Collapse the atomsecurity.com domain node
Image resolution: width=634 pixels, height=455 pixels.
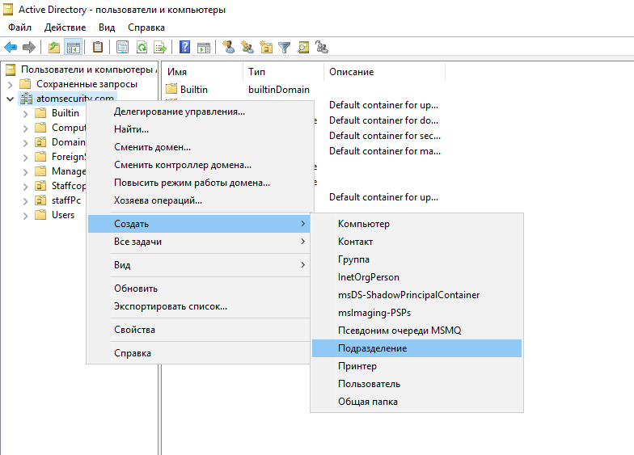coord(10,99)
